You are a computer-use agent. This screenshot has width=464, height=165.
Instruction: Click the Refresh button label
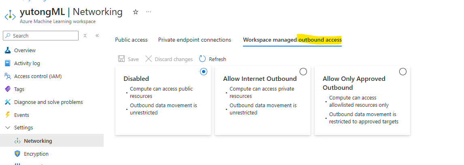click(x=217, y=59)
